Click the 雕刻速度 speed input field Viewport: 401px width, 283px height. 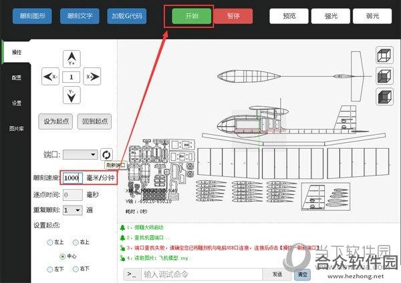[x=73, y=178]
